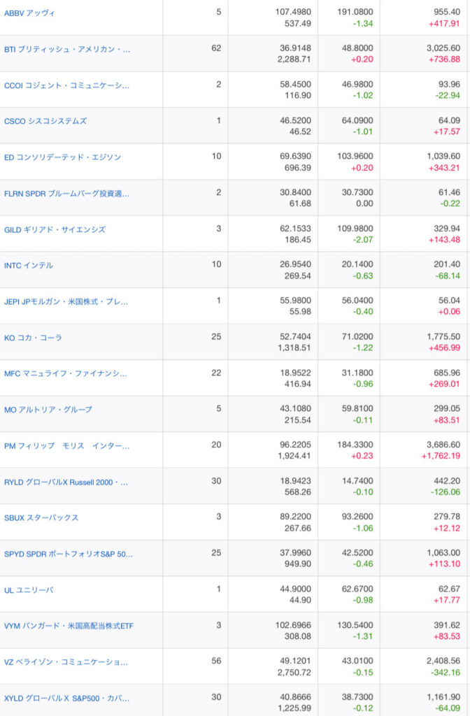Open SBUX スターバックス link
470x716 pixels.
tap(41, 518)
